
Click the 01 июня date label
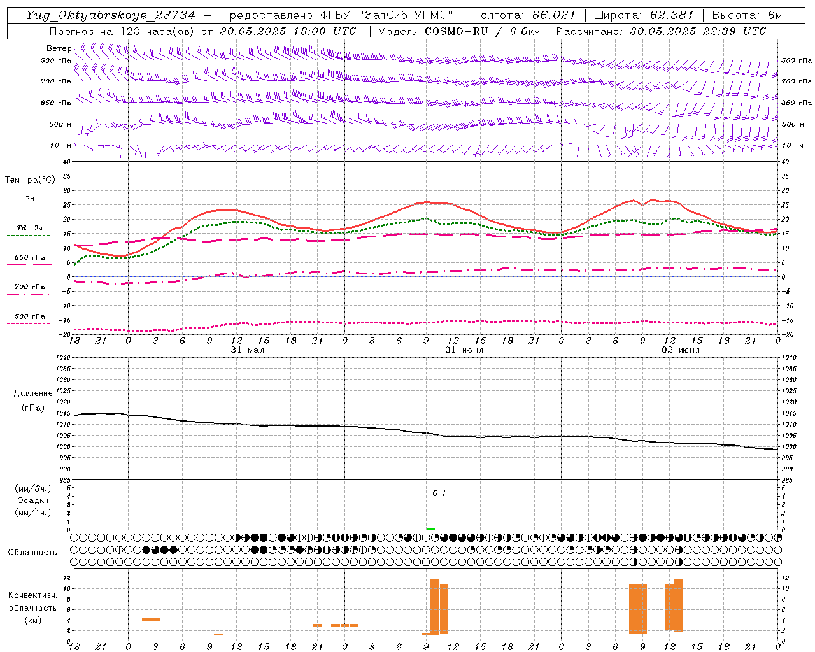point(464,350)
